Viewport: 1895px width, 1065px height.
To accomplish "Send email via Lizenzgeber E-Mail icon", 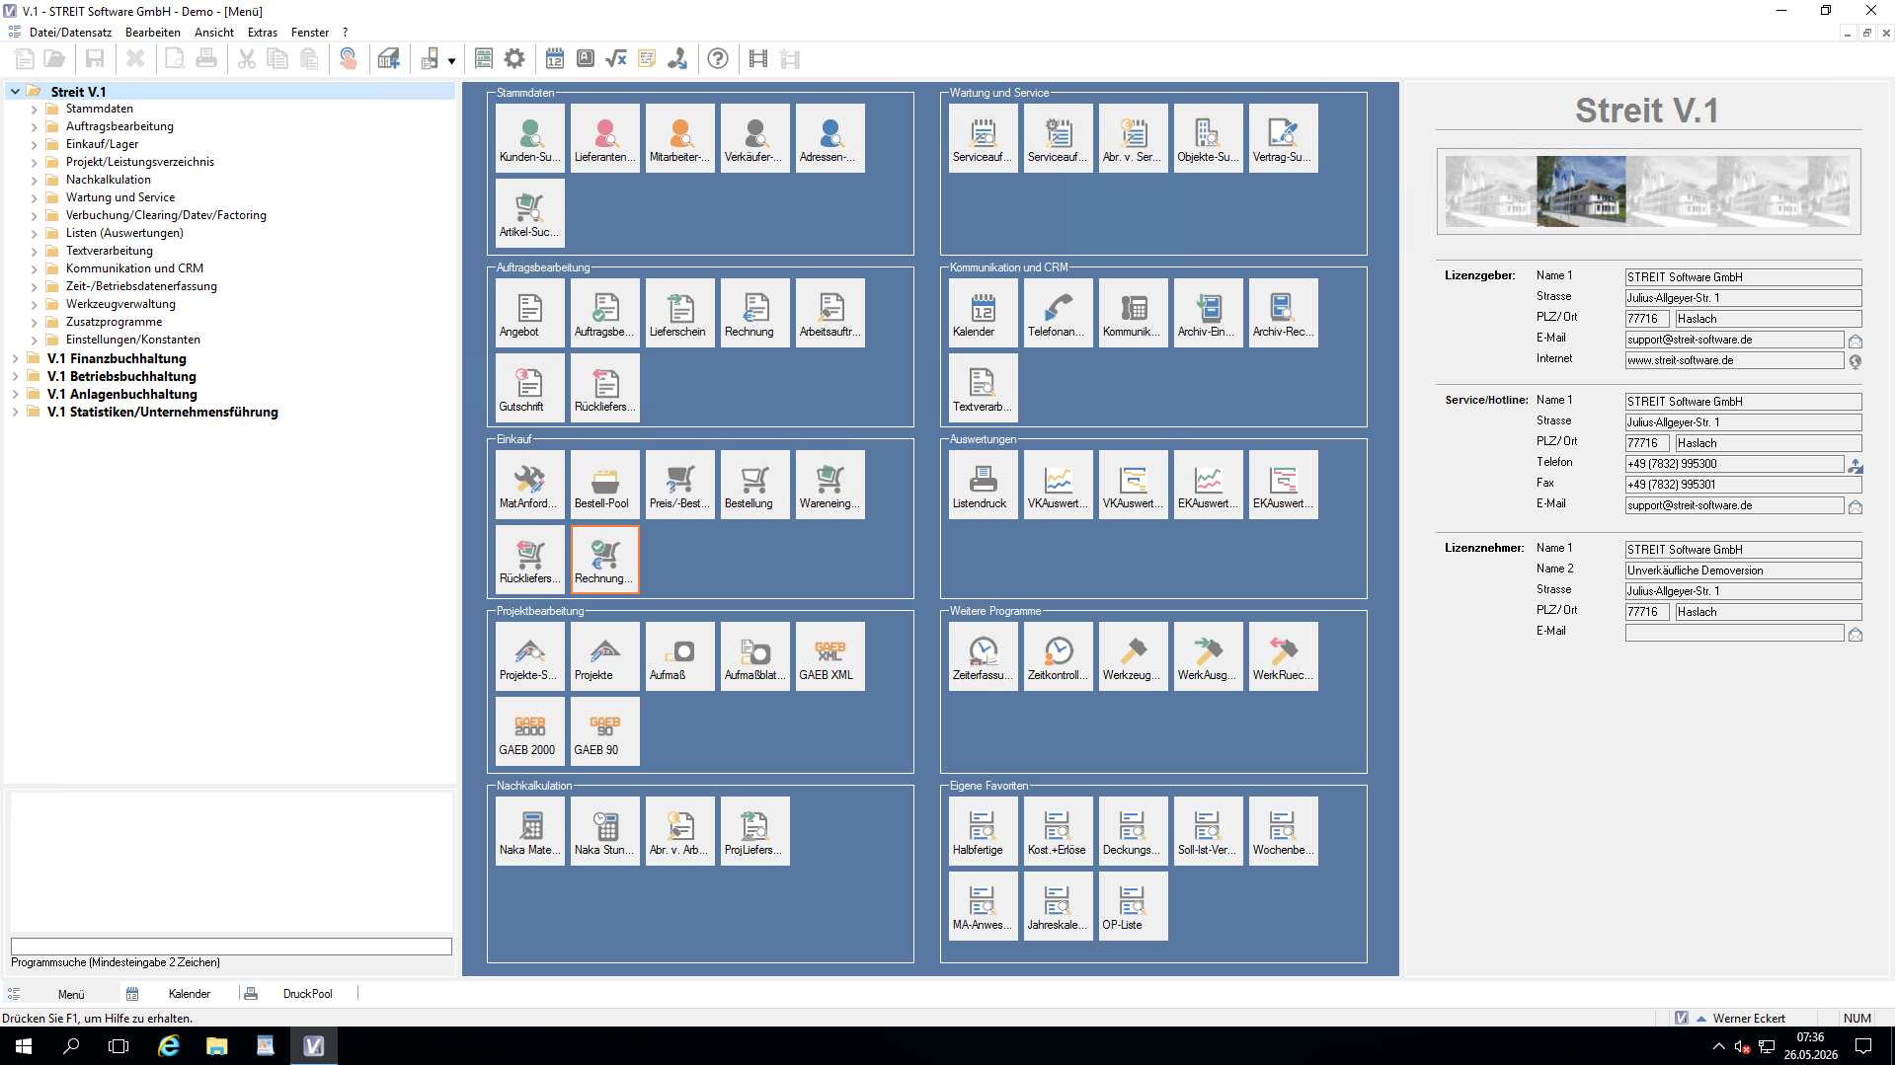I will pos(1856,341).
